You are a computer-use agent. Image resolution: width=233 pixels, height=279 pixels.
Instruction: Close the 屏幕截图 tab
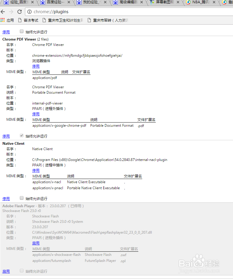(x=178, y=2)
